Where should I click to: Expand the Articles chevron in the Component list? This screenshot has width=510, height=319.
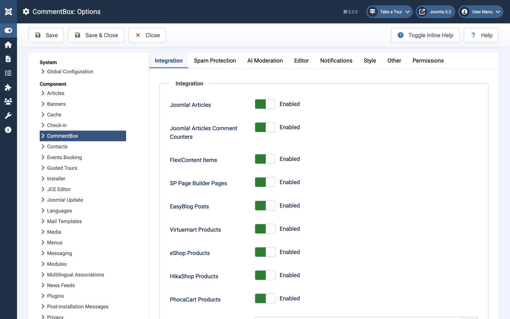43,93
